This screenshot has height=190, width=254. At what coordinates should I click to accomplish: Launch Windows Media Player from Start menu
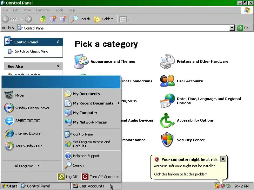[31, 108]
